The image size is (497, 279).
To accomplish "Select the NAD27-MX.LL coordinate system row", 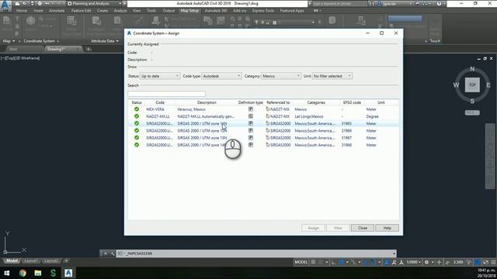I will 264,116.
